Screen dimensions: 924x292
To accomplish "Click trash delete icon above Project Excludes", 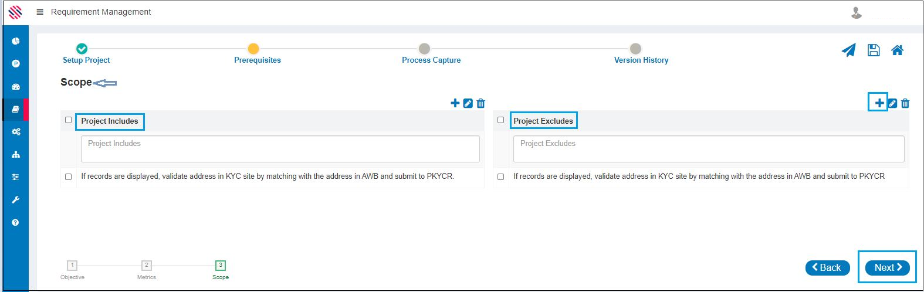I will [x=905, y=103].
